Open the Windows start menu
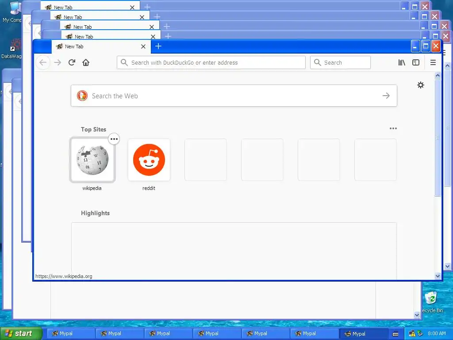The height and width of the screenshot is (340, 453). [x=21, y=333]
